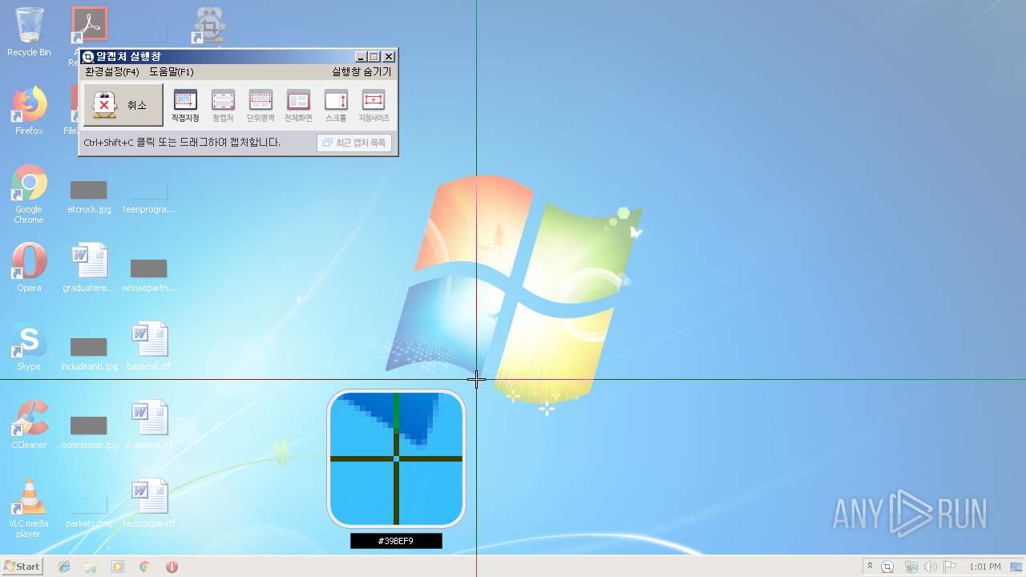Open the volume speaker tray icon

pyautogui.click(x=930, y=567)
